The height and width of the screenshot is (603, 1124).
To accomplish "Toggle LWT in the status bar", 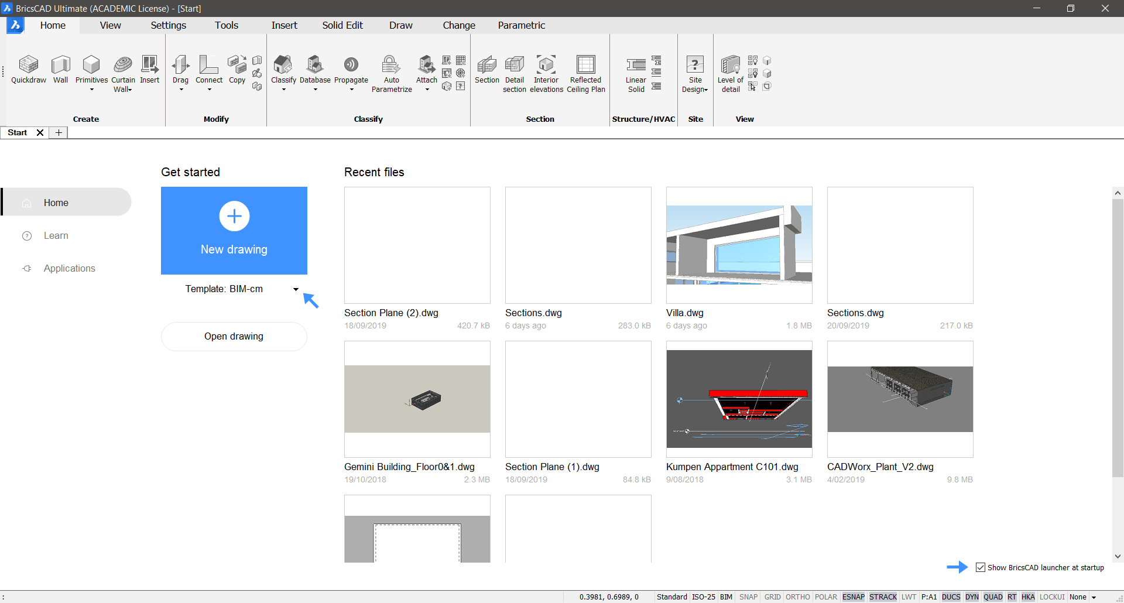I will (x=909, y=597).
